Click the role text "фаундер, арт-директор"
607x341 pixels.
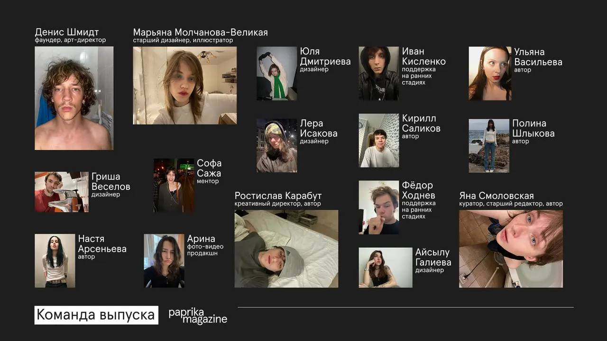(x=70, y=41)
